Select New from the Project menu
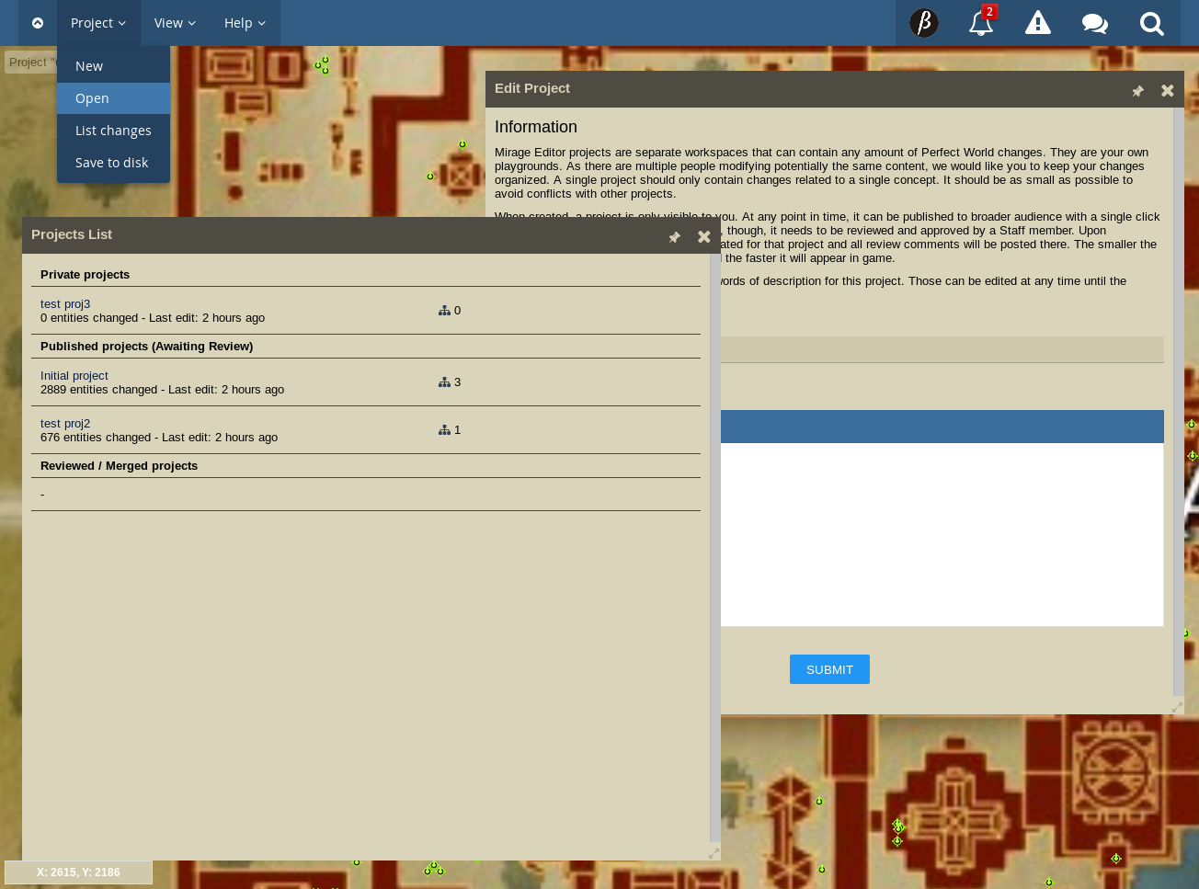The image size is (1199, 889). 89,66
